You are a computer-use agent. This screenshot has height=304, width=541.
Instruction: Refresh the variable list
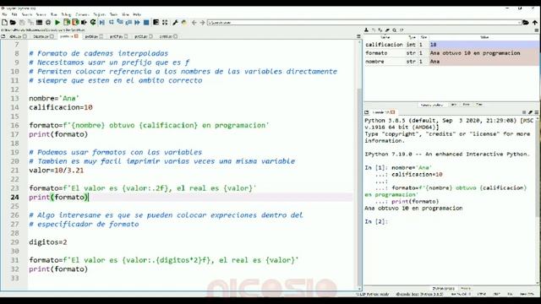coord(402,30)
